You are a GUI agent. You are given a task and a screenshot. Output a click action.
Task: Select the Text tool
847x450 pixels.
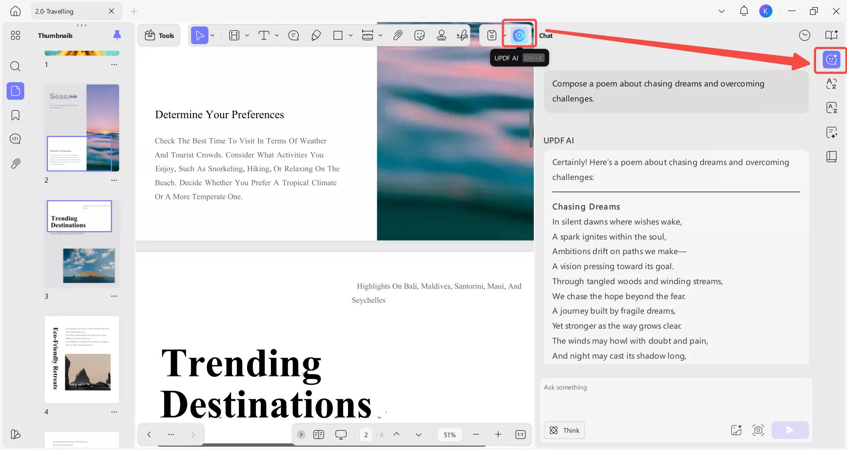(264, 35)
